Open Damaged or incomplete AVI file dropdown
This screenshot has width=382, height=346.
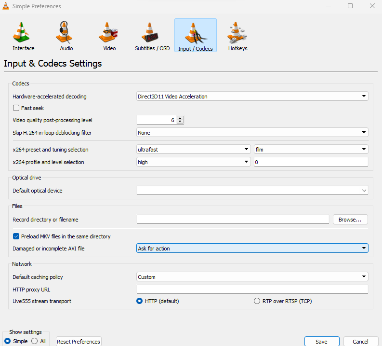click(252, 248)
